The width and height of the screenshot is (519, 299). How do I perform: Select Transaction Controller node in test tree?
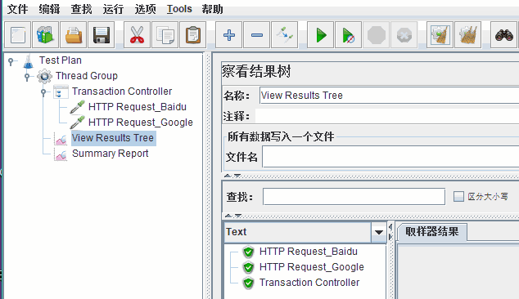[122, 91]
